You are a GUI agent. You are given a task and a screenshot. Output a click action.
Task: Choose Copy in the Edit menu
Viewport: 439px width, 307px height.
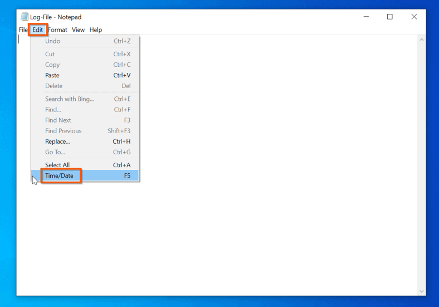(x=85, y=65)
